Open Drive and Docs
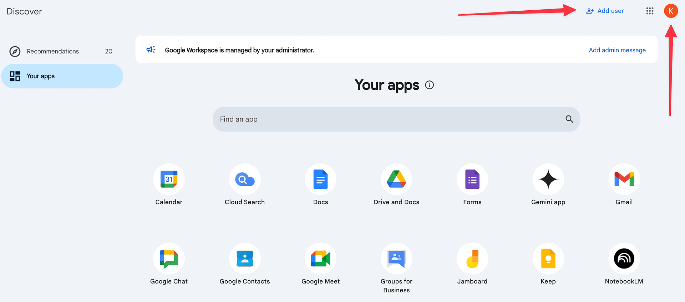This screenshot has height=302, width=685. pyautogui.click(x=396, y=179)
